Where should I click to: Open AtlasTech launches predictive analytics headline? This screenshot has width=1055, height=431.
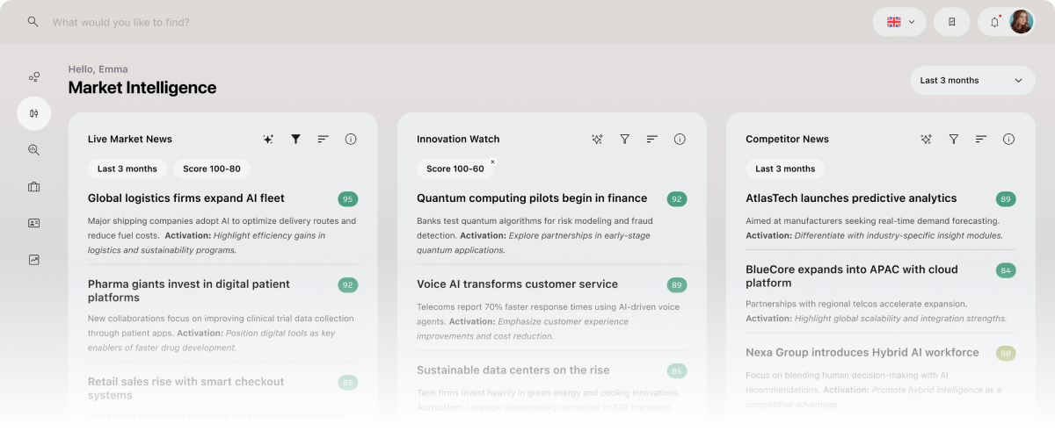pos(850,198)
